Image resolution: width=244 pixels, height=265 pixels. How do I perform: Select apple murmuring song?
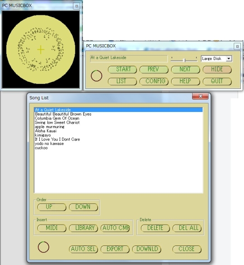[x=118, y=127]
